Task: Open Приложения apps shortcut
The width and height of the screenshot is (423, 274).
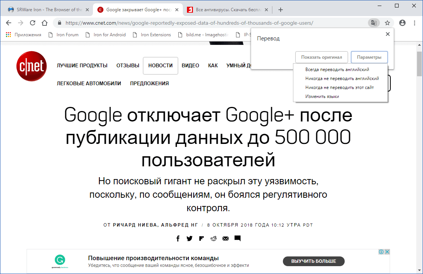Action: pos(24,35)
